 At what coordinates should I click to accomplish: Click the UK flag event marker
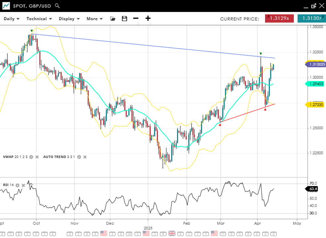tap(172, 234)
